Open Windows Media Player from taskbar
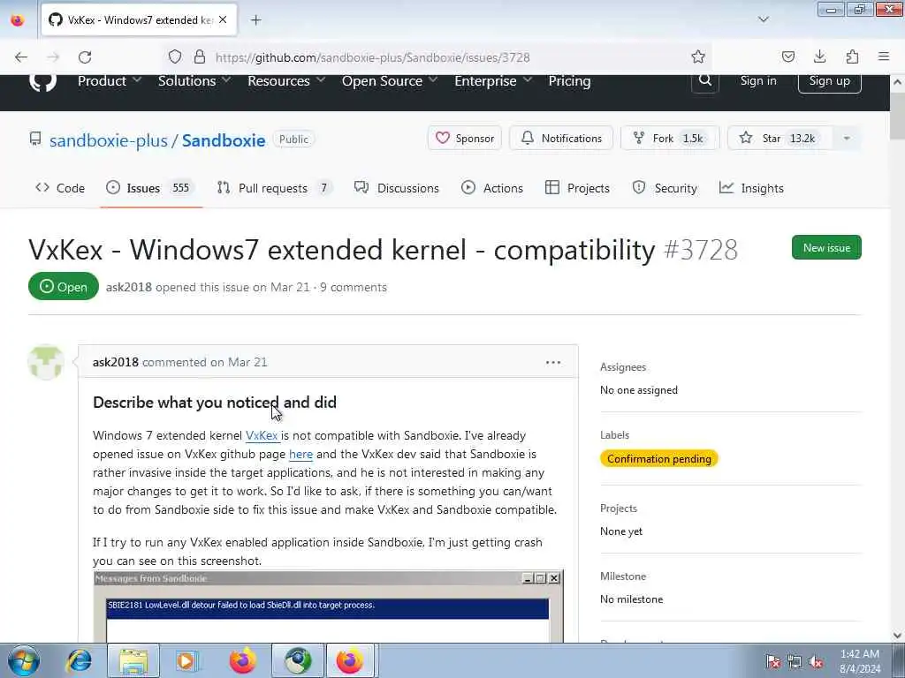Screen dimensions: 905x678 pyautogui.click(x=186, y=660)
